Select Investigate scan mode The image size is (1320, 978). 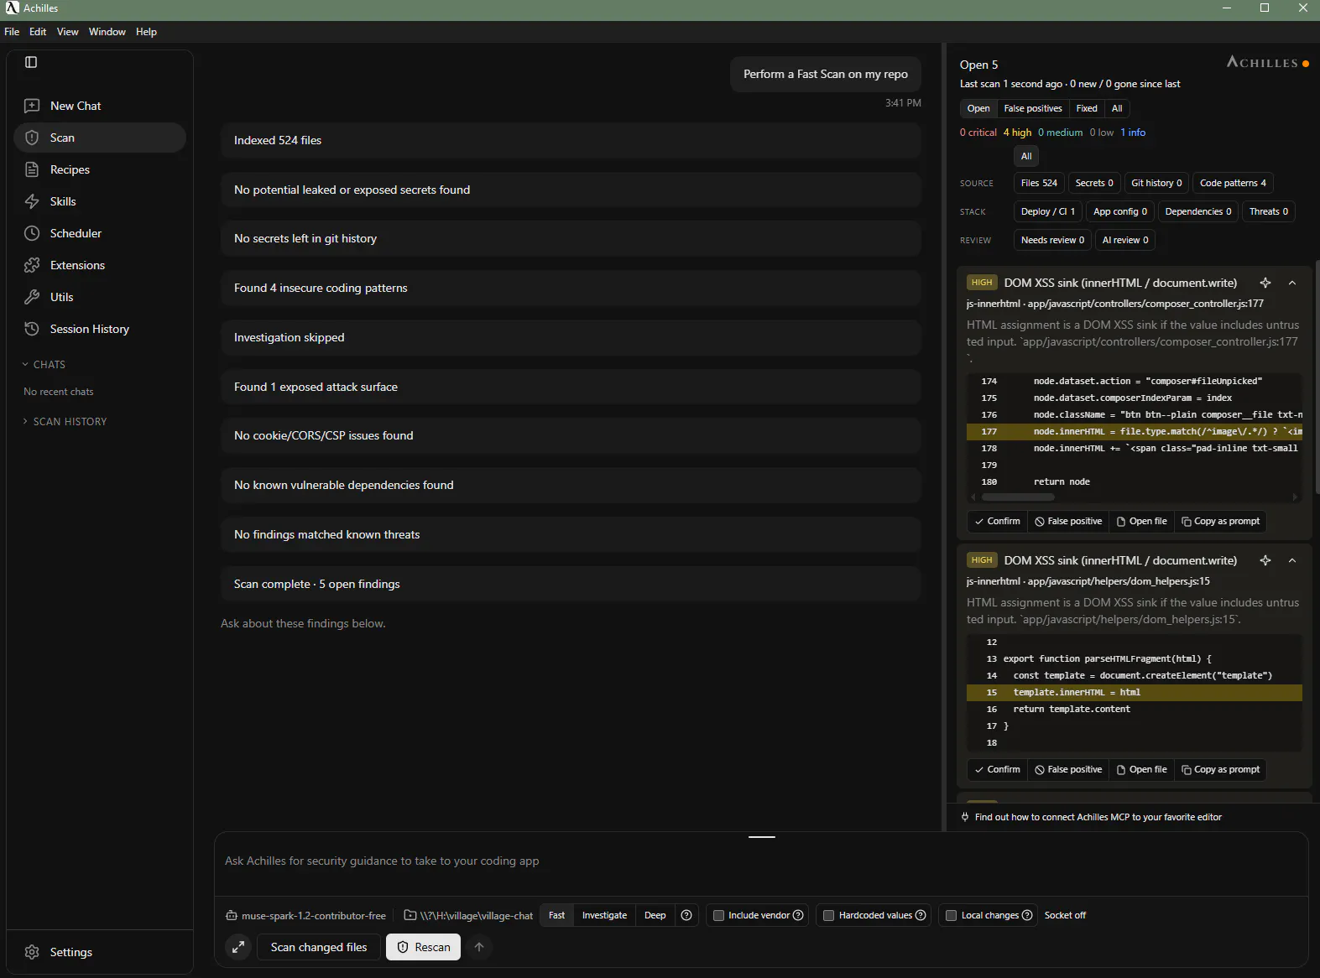point(604,915)
